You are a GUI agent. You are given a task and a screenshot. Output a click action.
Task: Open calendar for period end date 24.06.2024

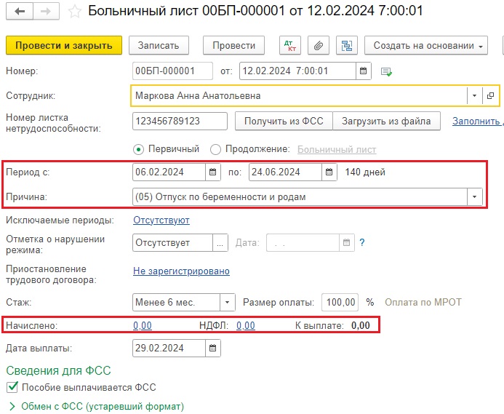pyautogui.click(x=329, y=172)
